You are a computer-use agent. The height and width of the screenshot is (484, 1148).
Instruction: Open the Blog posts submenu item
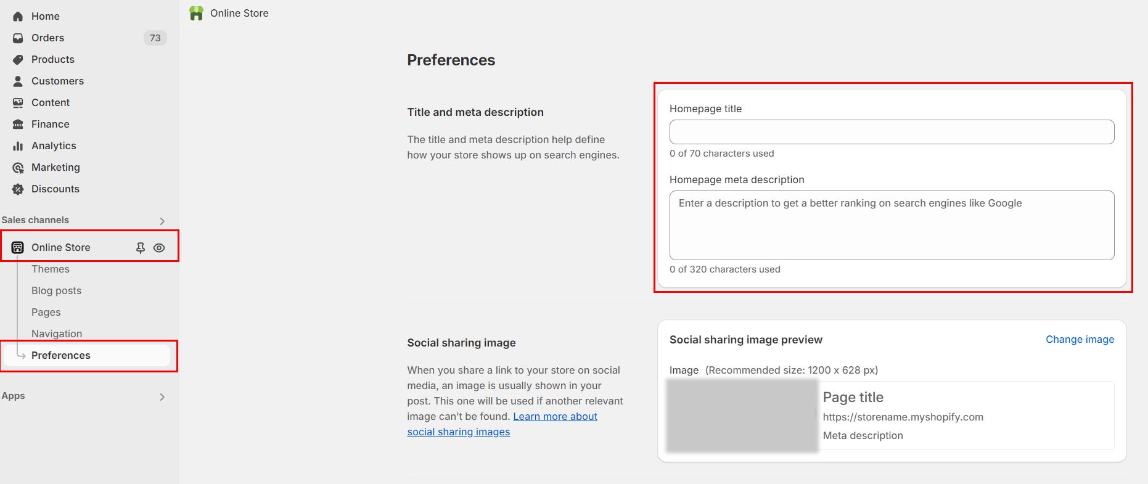click(x=56, y=291)
